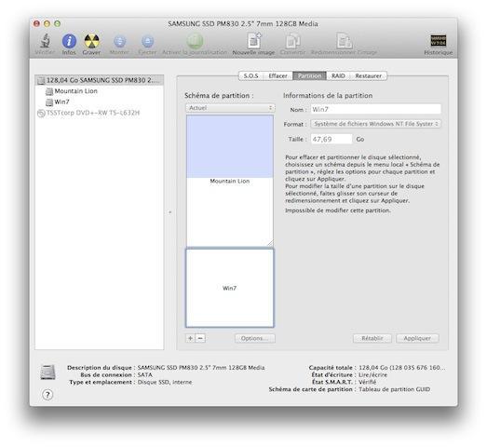The image size is (487, 447).
Task: Click the sidebar splitter handle dot
Action: click(x=169, y=212)
